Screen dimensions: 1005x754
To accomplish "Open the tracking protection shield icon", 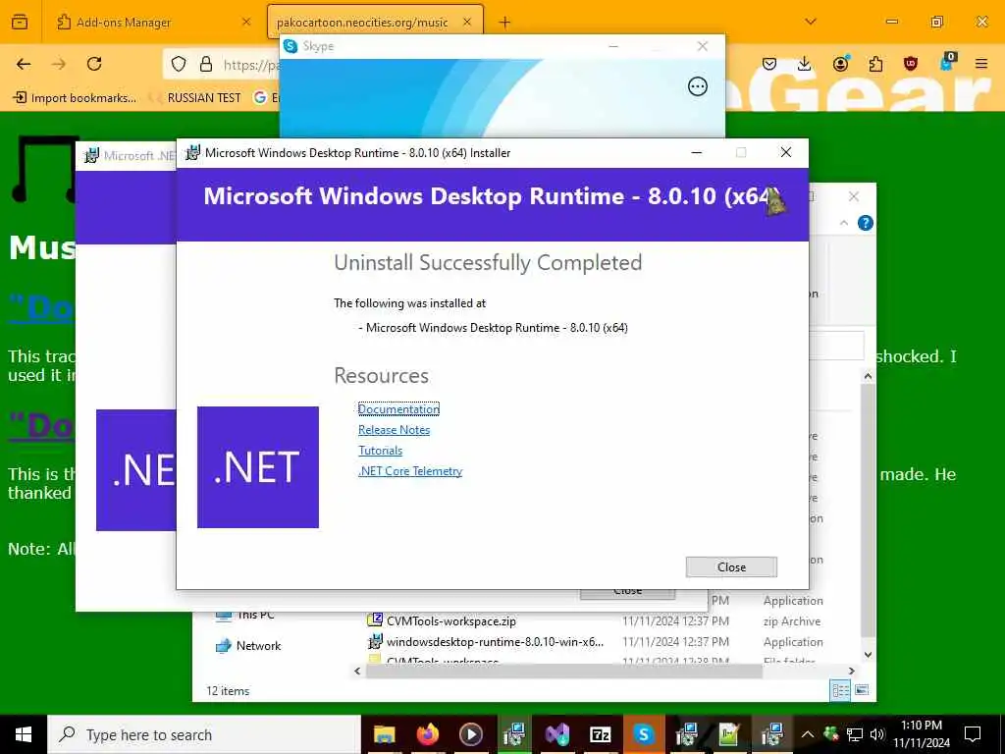I will [x=179, y=64].
